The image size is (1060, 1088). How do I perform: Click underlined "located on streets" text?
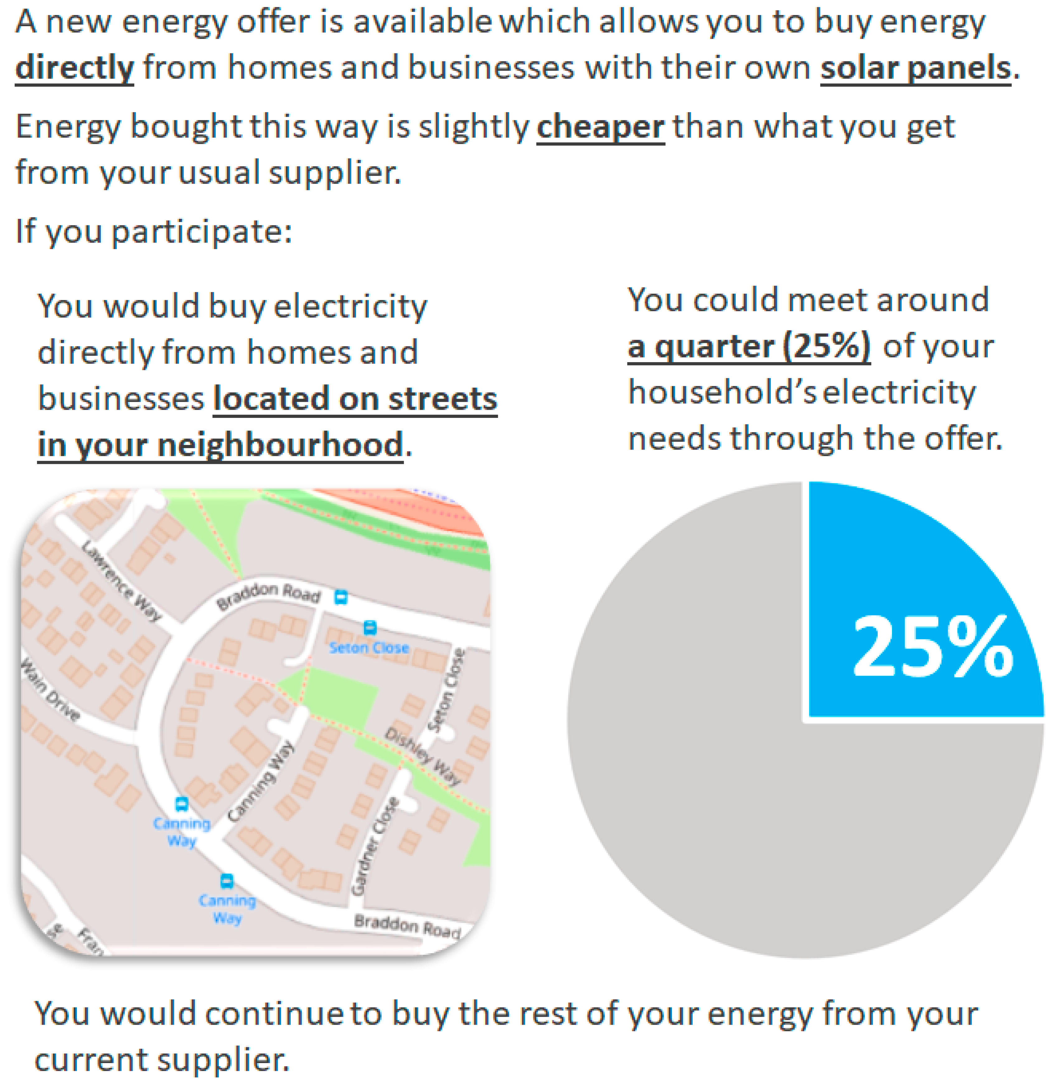(x=355, y=399)
